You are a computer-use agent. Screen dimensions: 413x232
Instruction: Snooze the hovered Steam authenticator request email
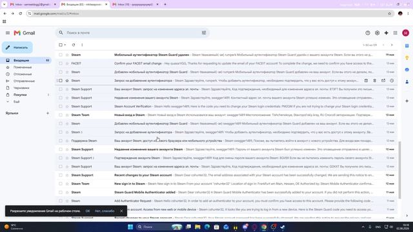(x=392, y=81)
